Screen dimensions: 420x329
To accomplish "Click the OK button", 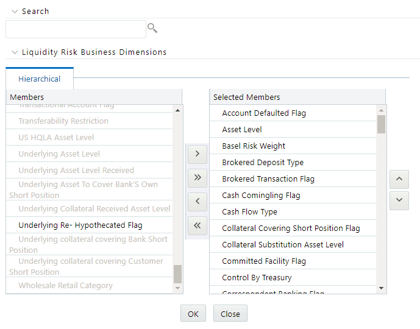I will tap(193, 314).
